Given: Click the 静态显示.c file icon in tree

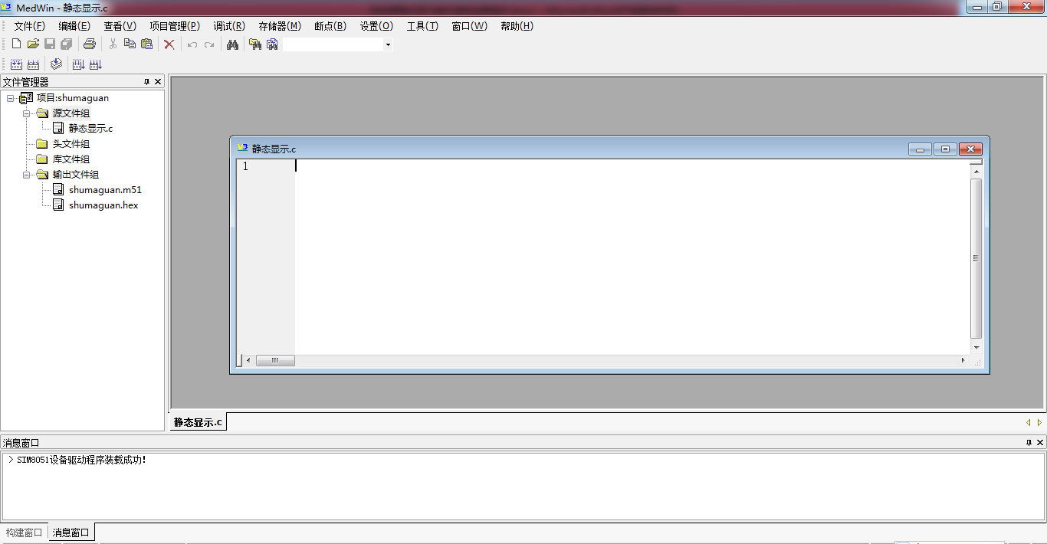Looking at the screenshot, I should tap(58, 128).
